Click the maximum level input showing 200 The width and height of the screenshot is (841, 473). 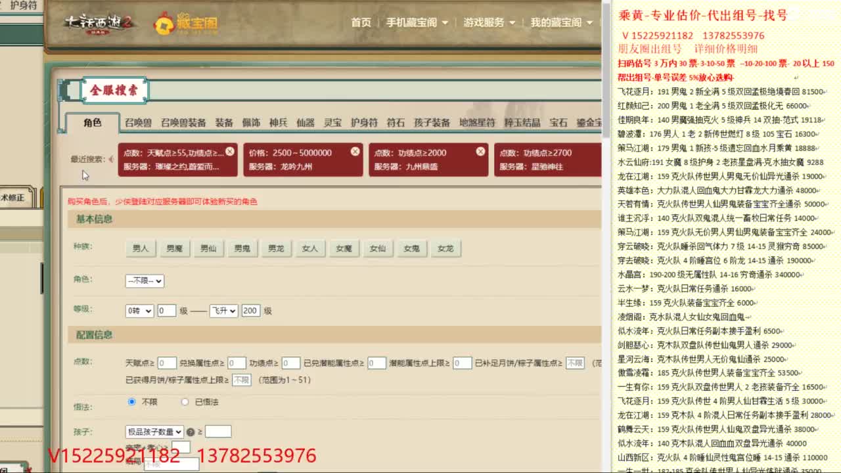point(251,311)
